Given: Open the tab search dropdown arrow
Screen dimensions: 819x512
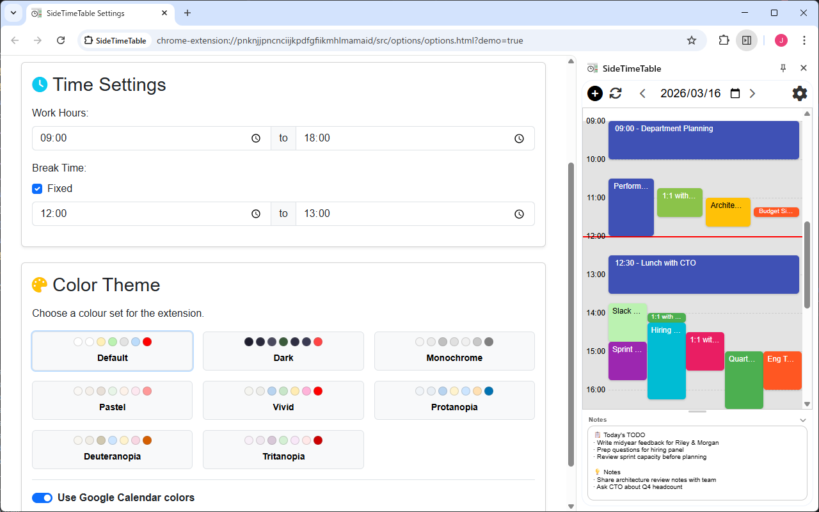Looking at the screenshot, I should pyautogui.click(x=13, y=13).
